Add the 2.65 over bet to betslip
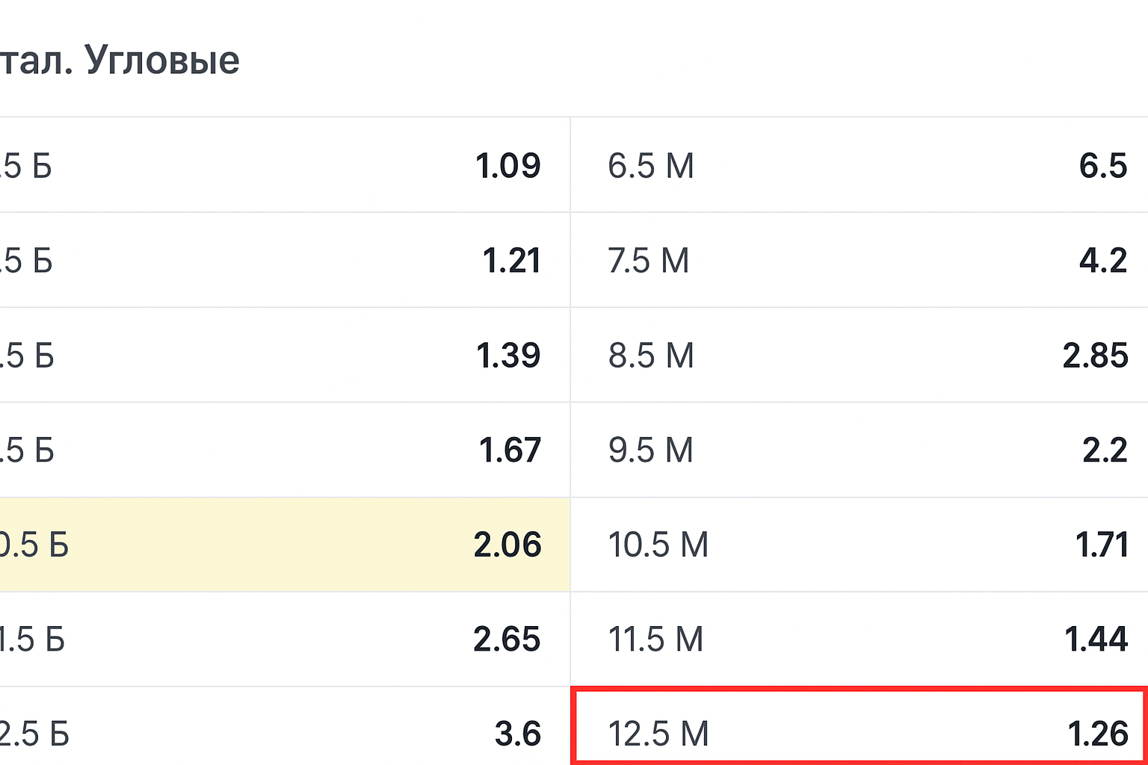The width and height of the screenshot is (1148, 765). 284,639
